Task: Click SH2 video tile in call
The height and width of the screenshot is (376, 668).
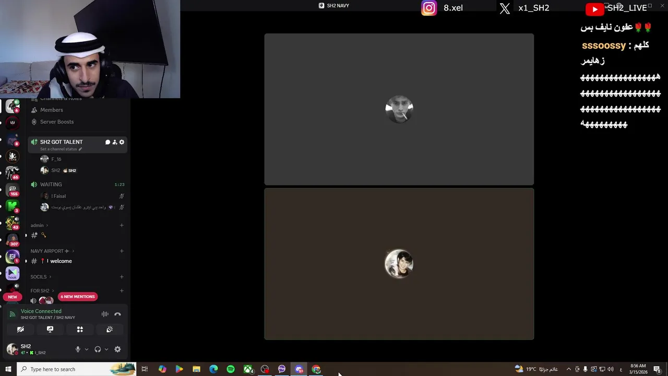Action: tap(399, 264)
